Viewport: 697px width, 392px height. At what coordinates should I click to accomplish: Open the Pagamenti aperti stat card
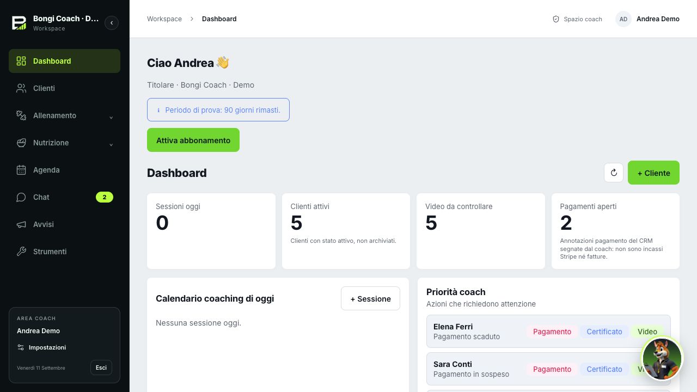click(x=615, y=231)
